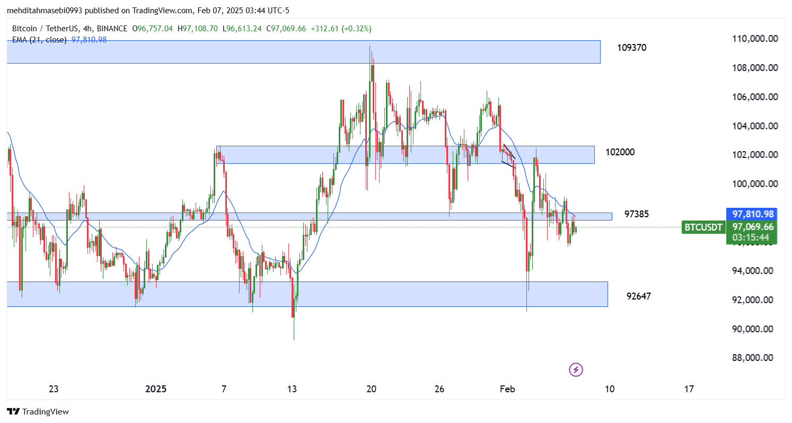Click the green 97,069.66 current price label

point(752,226)
